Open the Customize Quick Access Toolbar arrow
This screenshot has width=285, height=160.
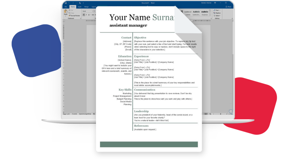tap(83, 3)
